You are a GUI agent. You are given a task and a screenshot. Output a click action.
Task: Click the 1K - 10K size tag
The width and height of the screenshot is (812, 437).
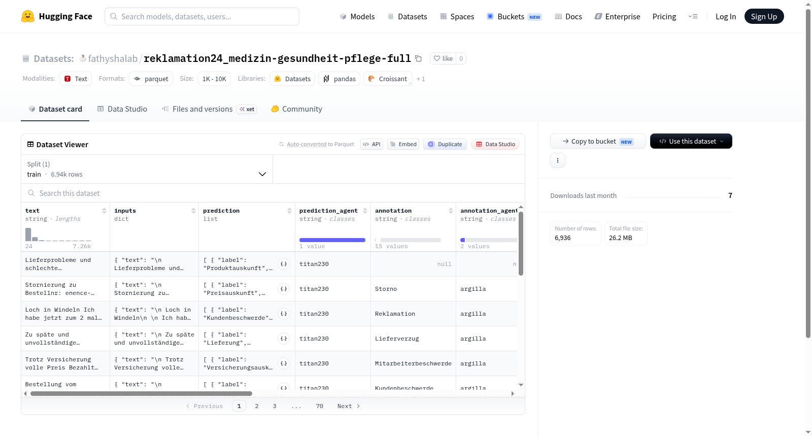click(214, 79)
